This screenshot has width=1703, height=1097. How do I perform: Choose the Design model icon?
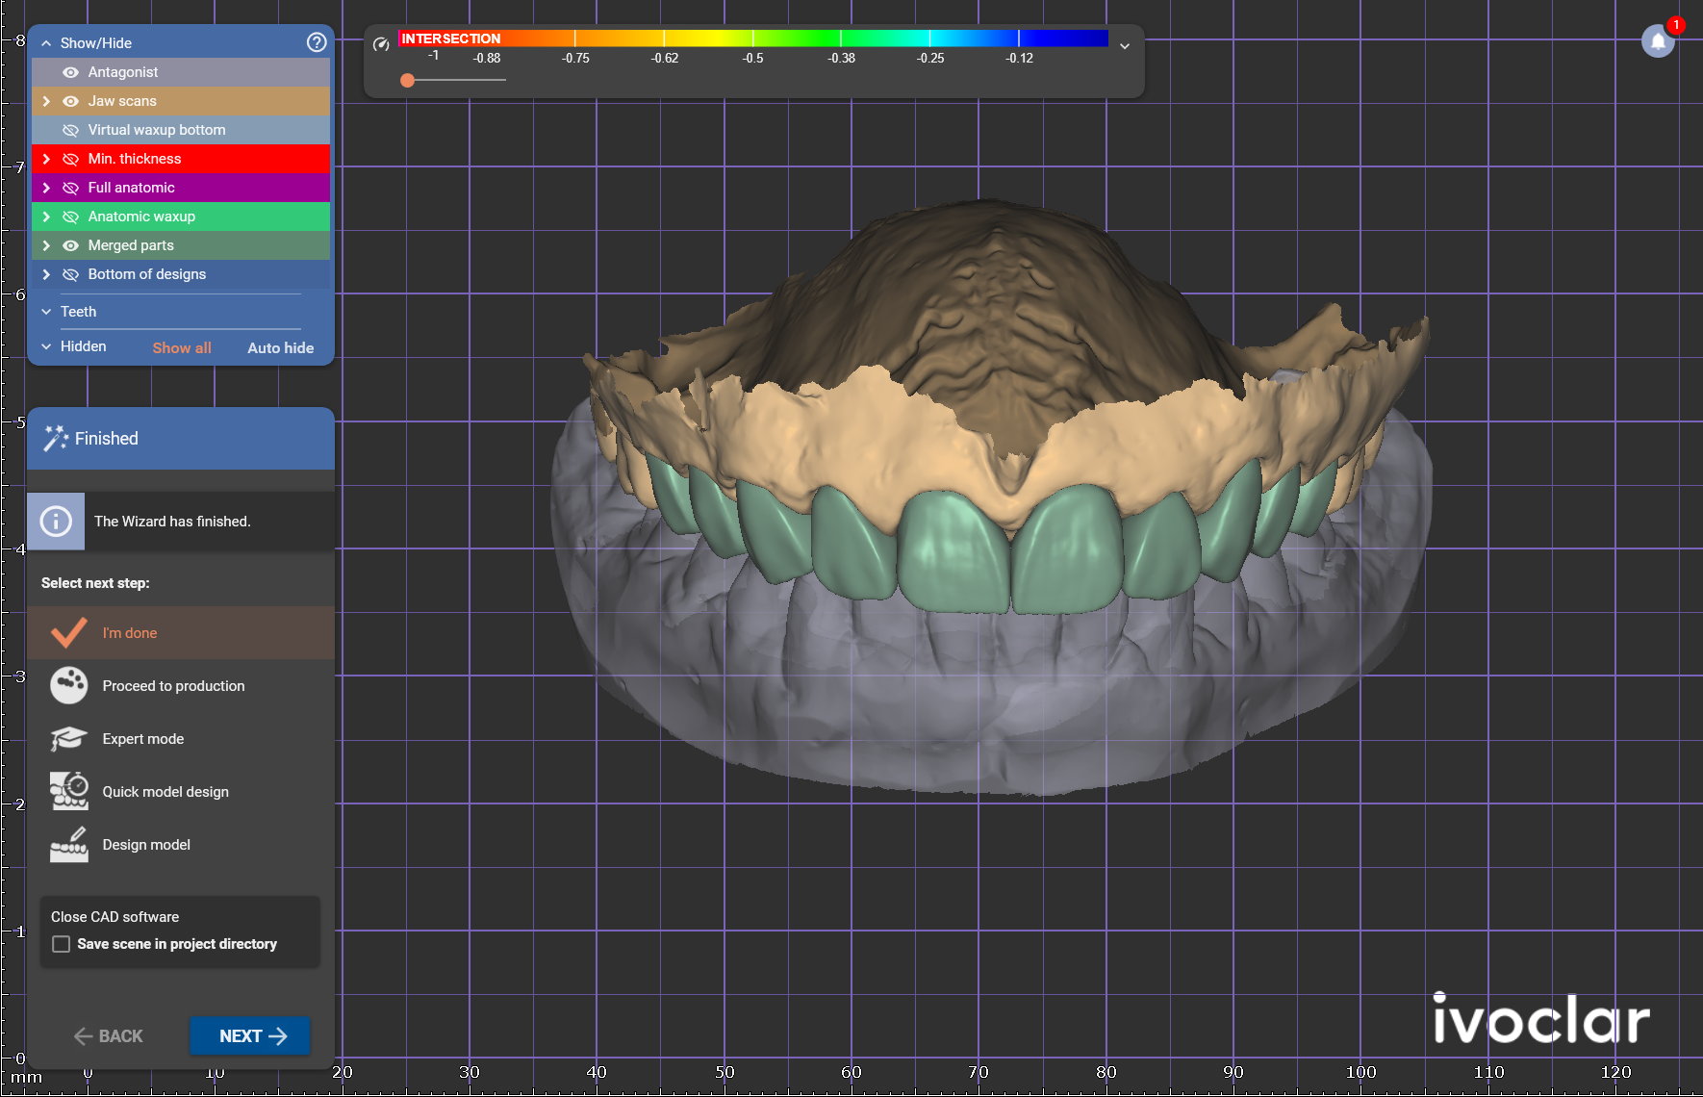(x=69, y=844)
